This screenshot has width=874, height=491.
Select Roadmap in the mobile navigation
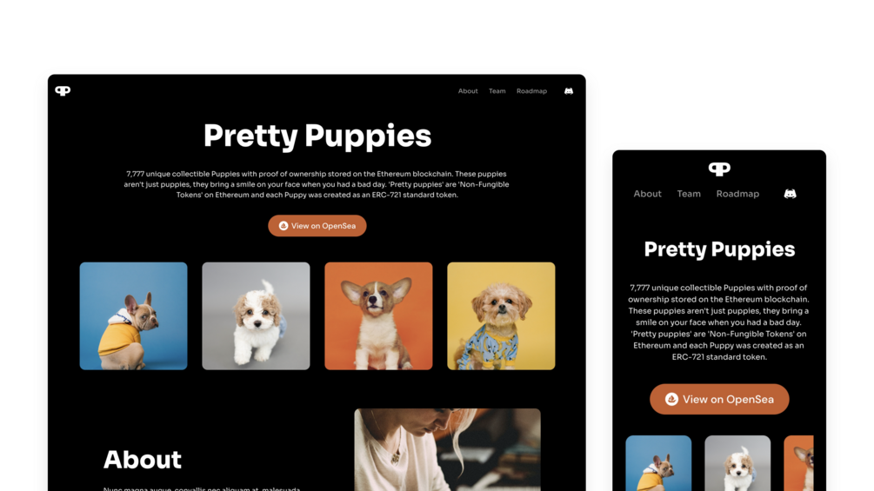coord(737,194)
